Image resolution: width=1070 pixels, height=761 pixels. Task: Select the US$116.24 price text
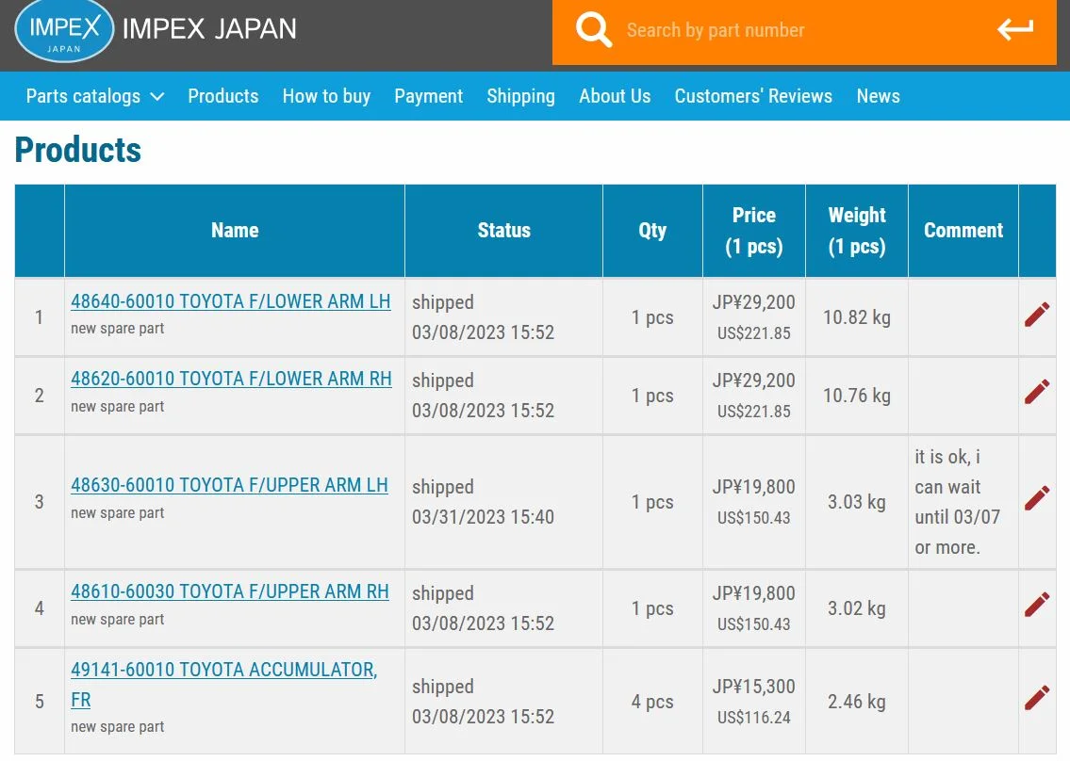(x=754, y=718)
